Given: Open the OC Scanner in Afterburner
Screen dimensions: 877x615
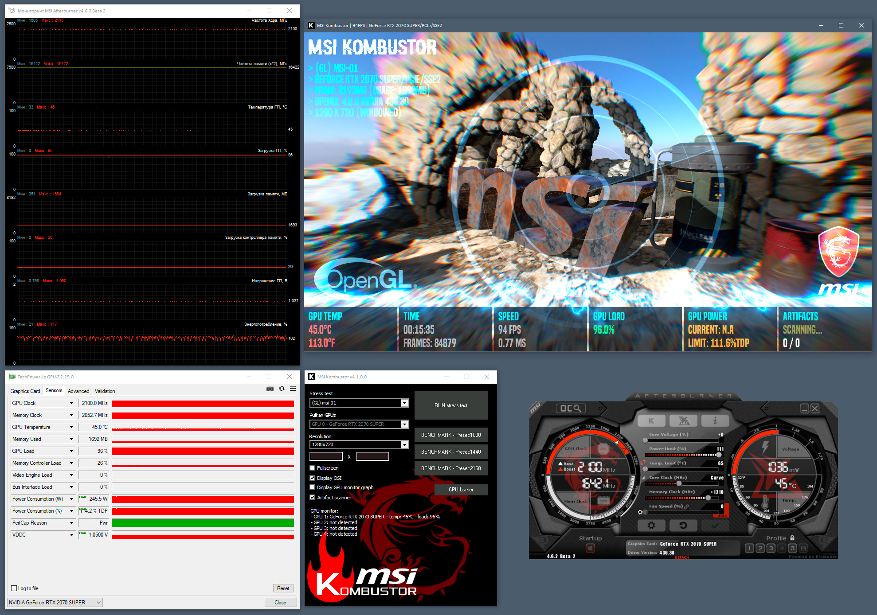Looking at the screenshot, I should 571,408.
